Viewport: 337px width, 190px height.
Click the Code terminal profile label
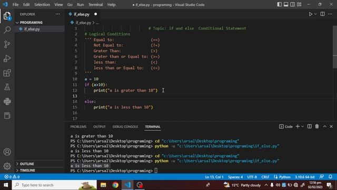click(286, 127)
